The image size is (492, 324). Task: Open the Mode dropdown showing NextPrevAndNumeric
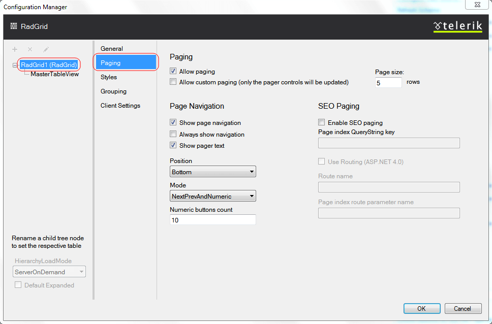(x=252, y=196)
